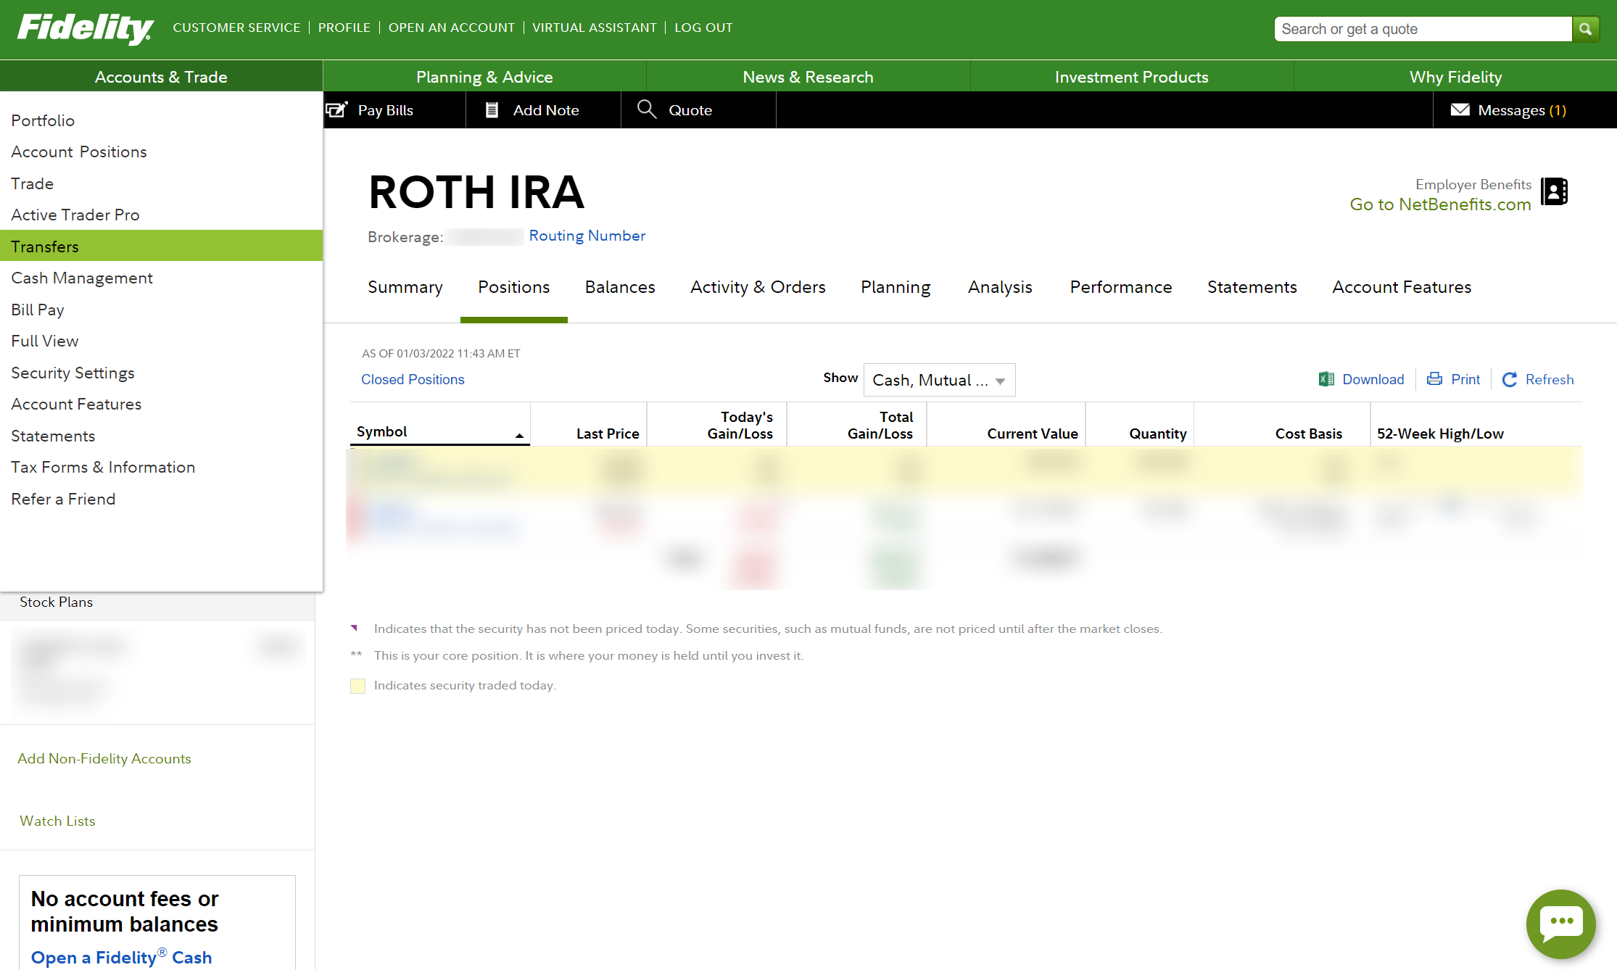Click the Excel download icon
Viewport: 1617px width, 970px height.
tap(1326, 379)
